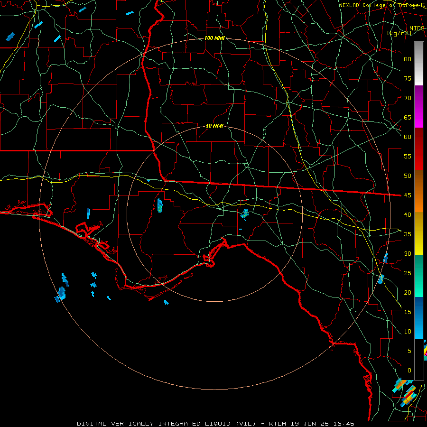This screenshot has width=427, height=427.
Task: Select the white-gray segment of the VIL legend
Action: (419, 64)
